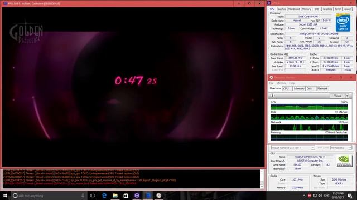This screenshot has width=357, height=200.
Task: Click the Disk activity graph
Action: 309,117
